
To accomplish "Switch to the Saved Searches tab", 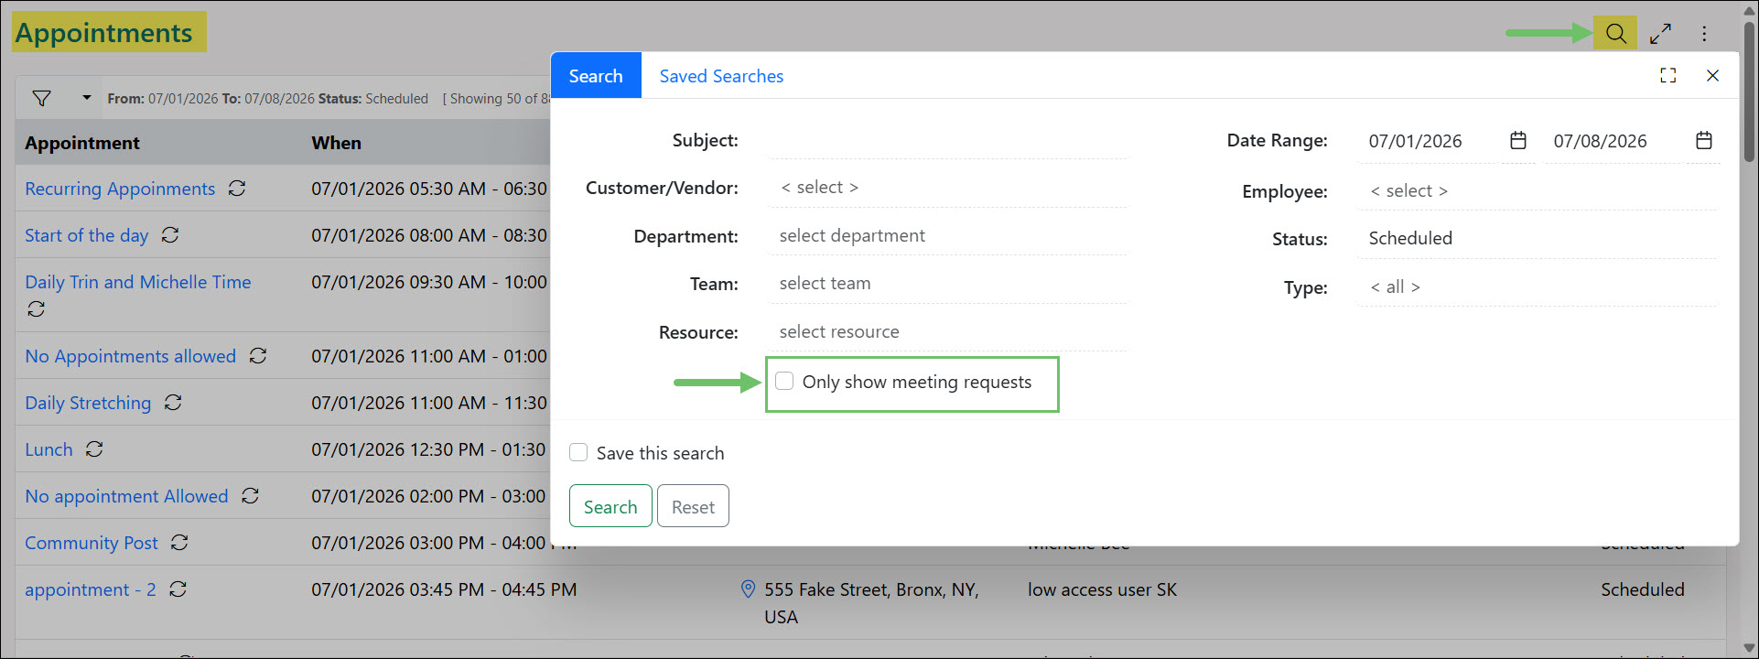I will click(721, 76).
